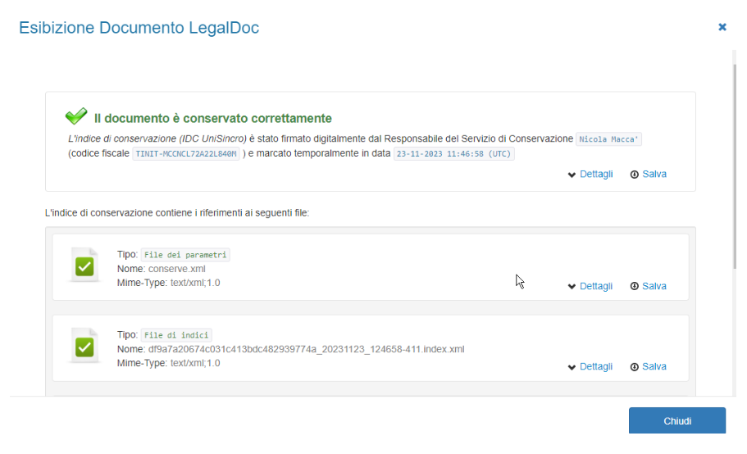Click the timestamp 23-11-2023 11:46:58 (UTC)
The width and height of the screenshot is (747, 454).
coord(454,154)
